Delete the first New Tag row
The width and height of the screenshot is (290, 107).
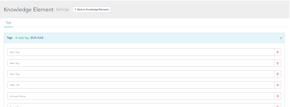pyautogui.click(x=278, y=52)
